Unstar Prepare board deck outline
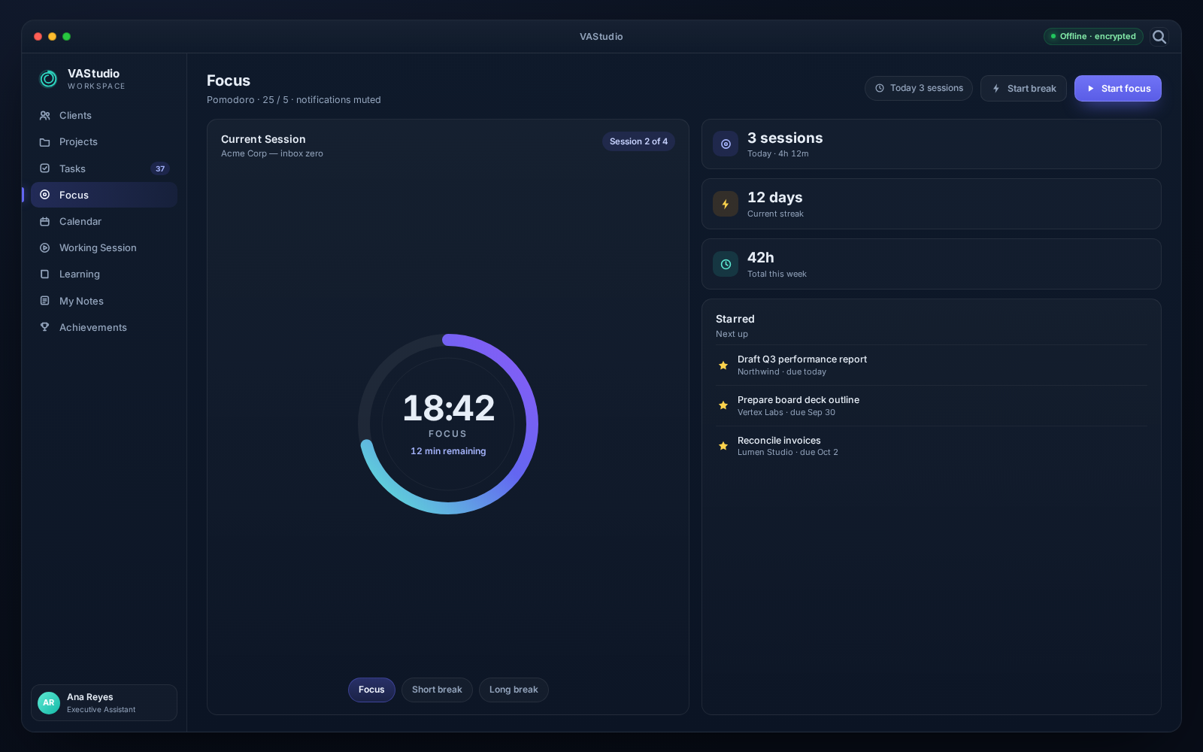The width and height of the screenshot is (1203, 752). 723,405
